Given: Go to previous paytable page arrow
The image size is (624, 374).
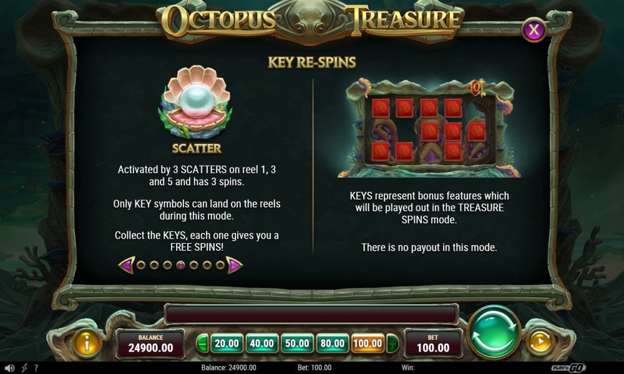Looking at the screenshot, I should pyautogui.click(x=127, y=265).
